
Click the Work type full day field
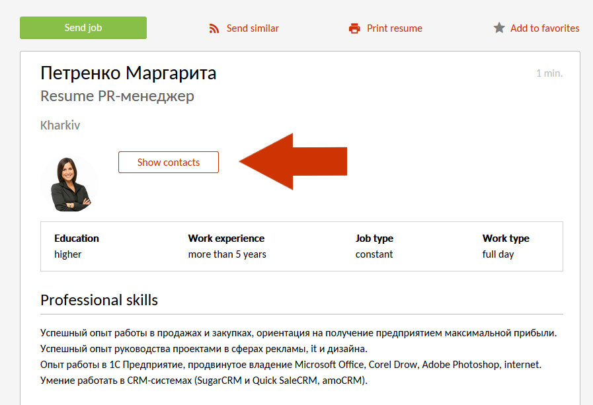point(506,246)
